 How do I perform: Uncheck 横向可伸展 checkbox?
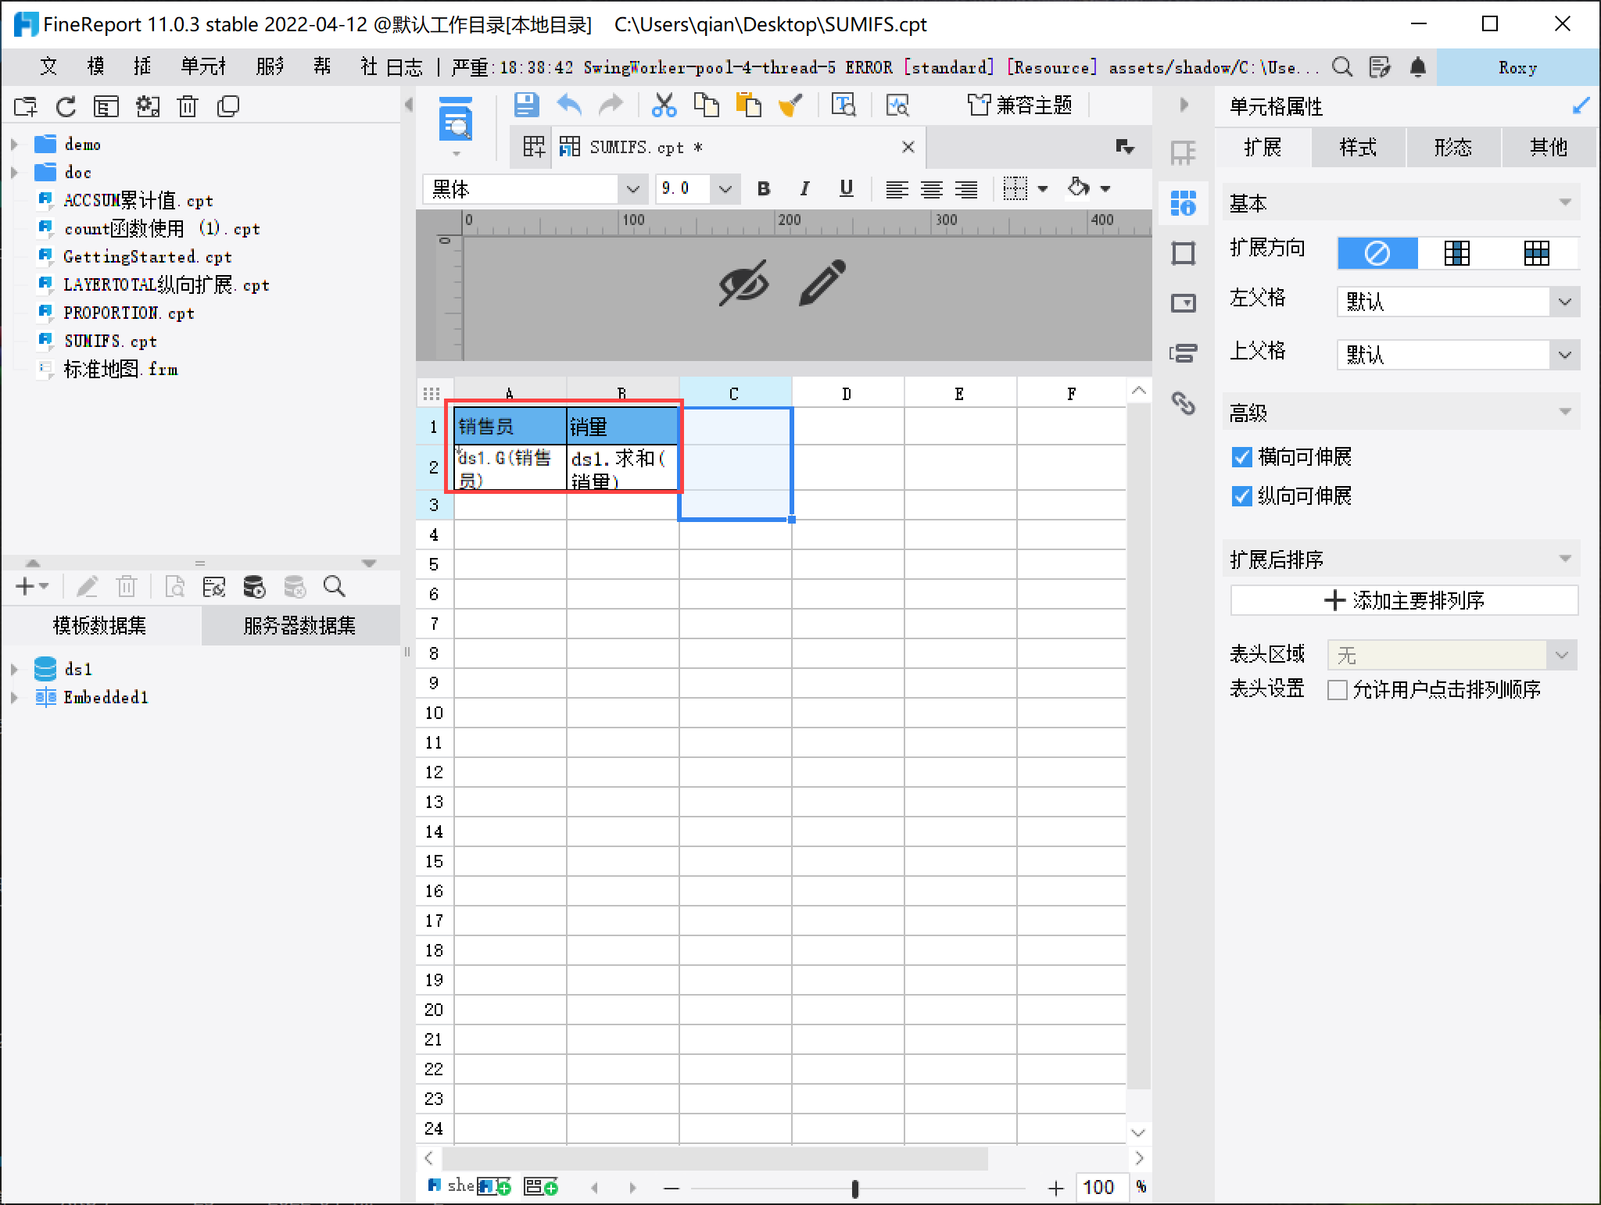click(x=1241, y=457)
